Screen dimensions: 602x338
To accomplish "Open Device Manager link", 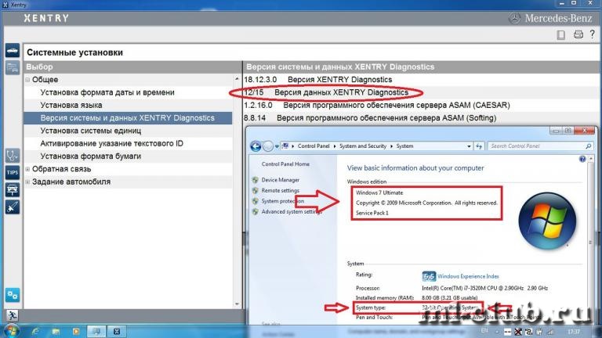I will point(281,180).
